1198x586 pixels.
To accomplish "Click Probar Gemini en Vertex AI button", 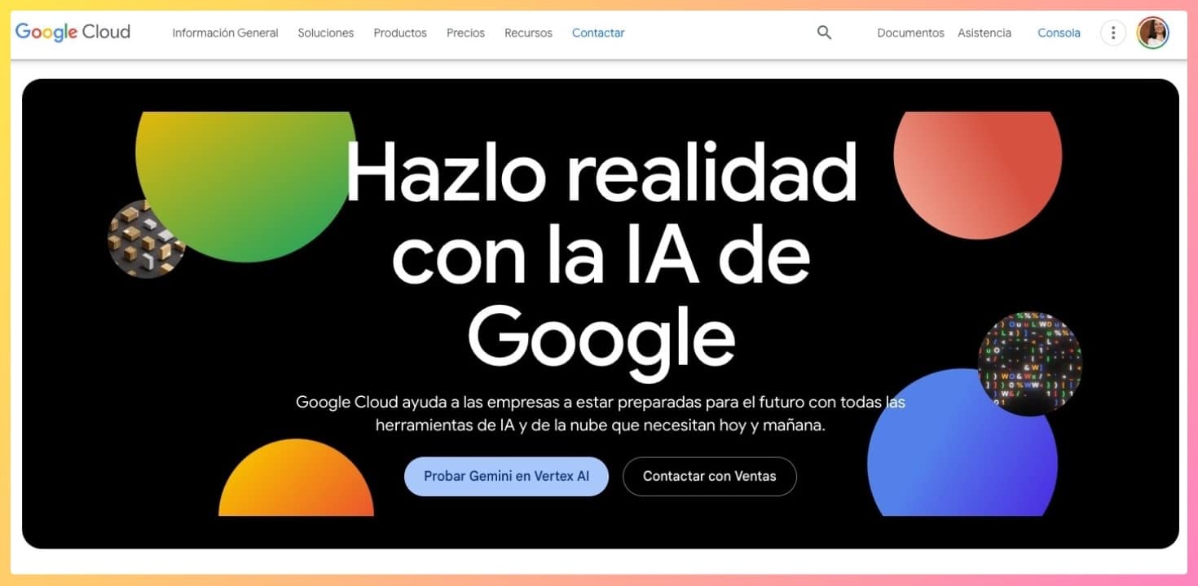I will pos(506,476).
